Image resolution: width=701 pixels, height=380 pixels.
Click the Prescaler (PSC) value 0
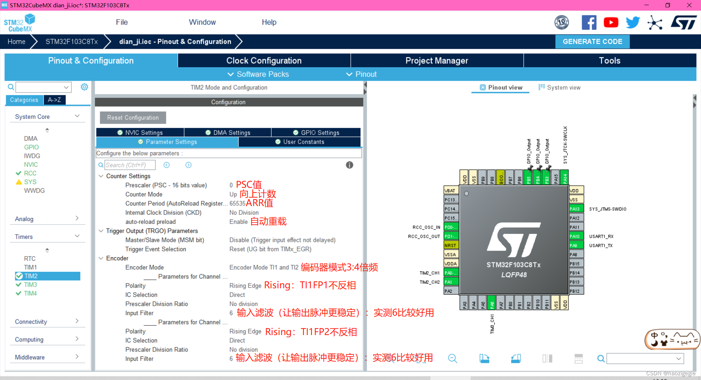tap(231, 185)
